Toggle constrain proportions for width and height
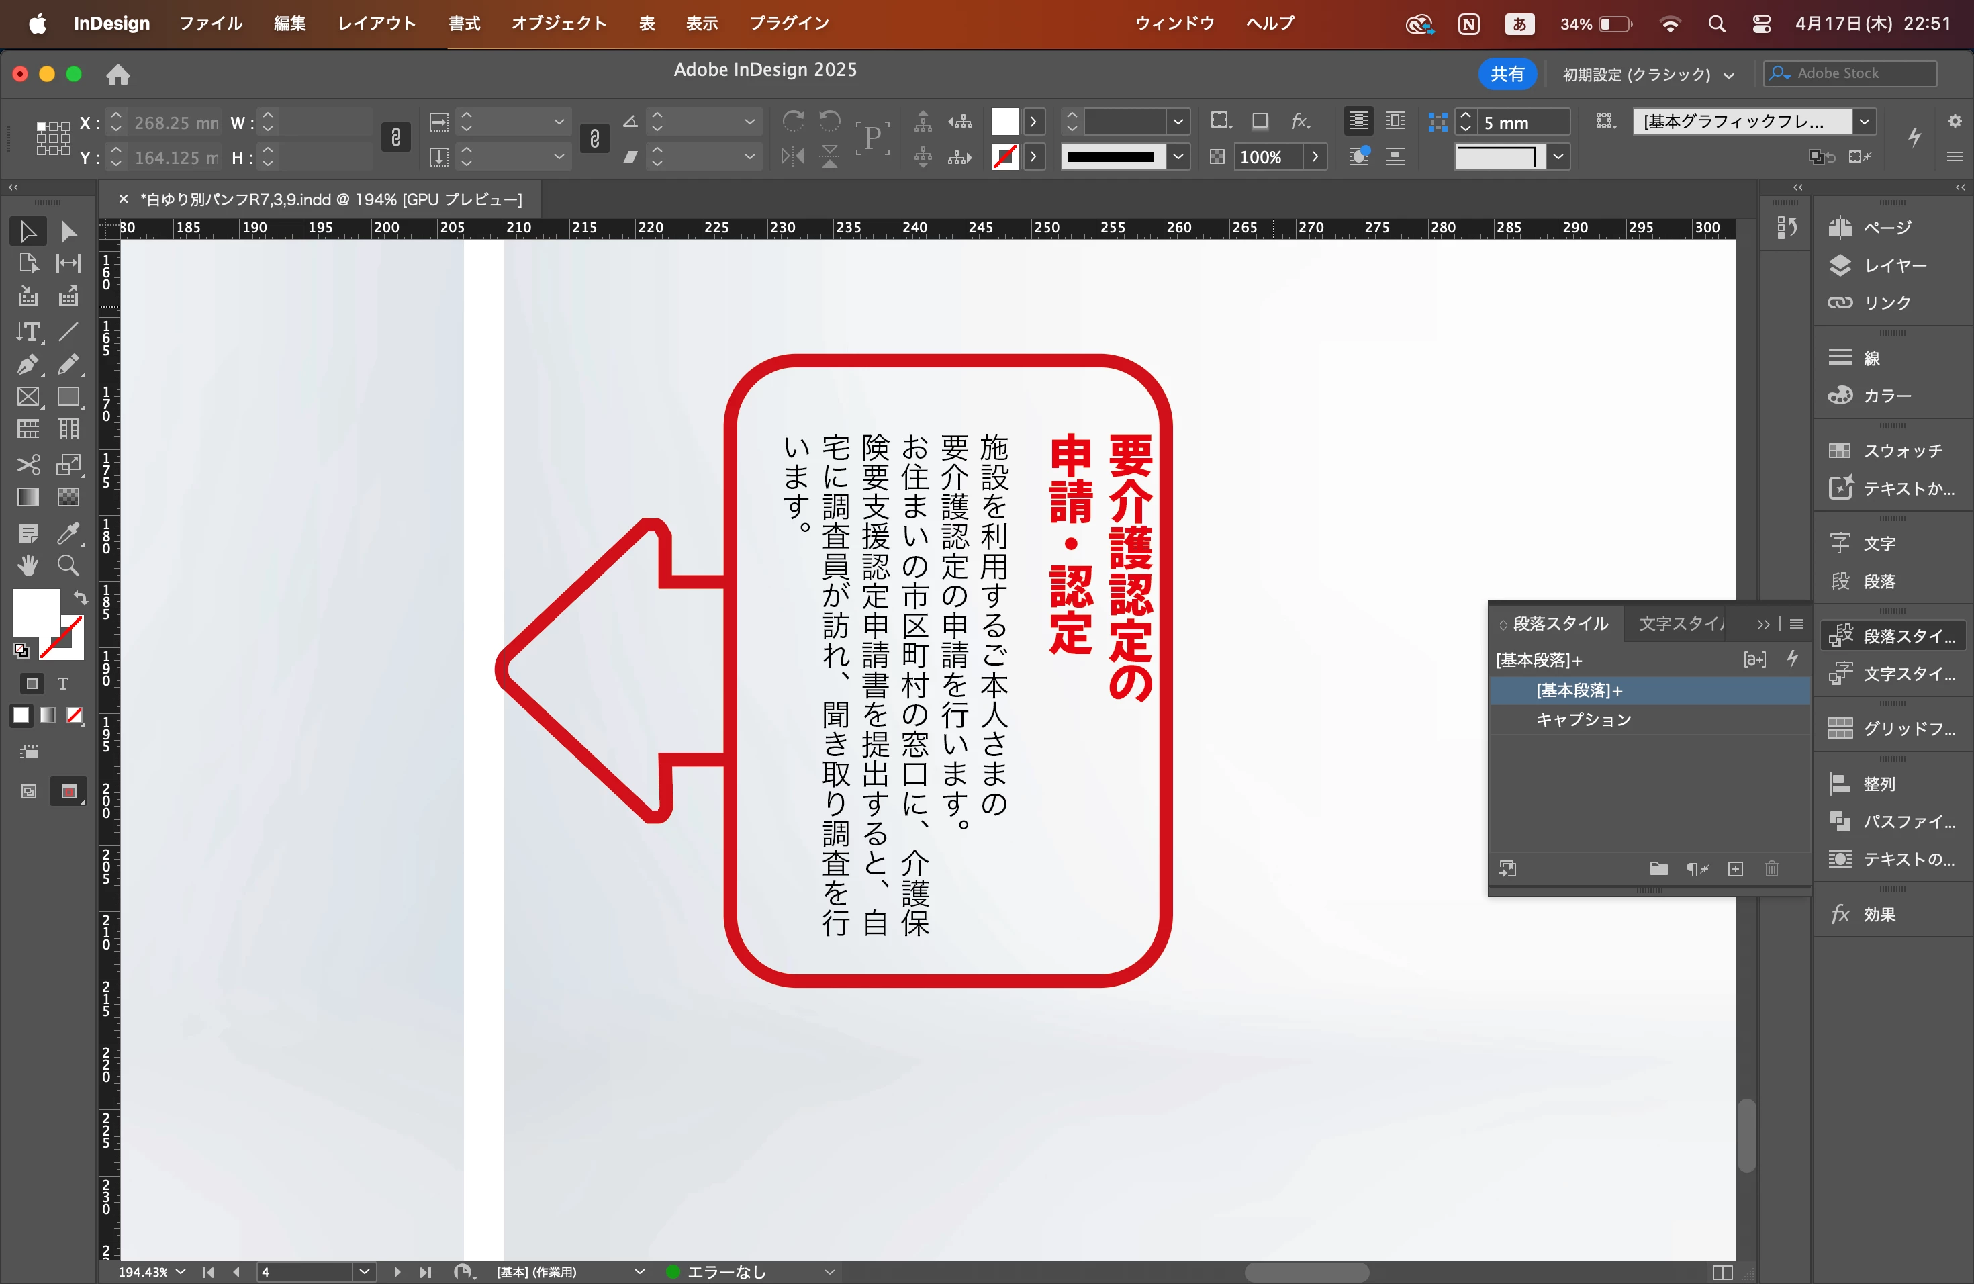 click(x=395, y=138)
